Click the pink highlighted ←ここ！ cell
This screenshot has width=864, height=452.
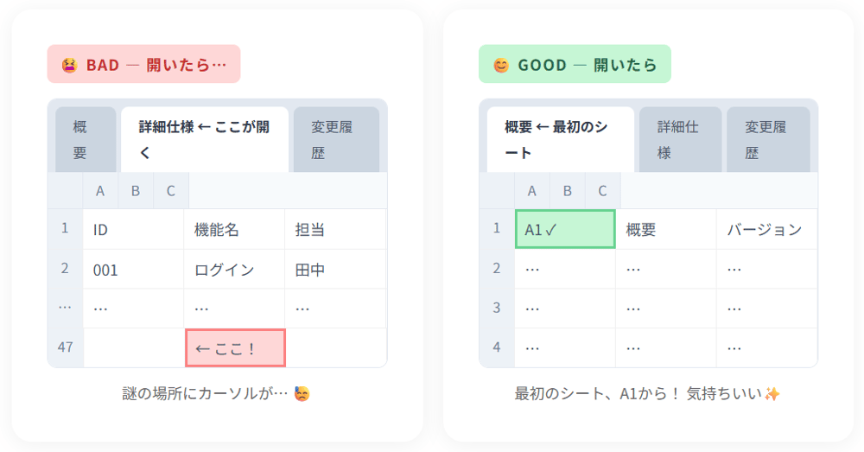[x=235, y=348]
